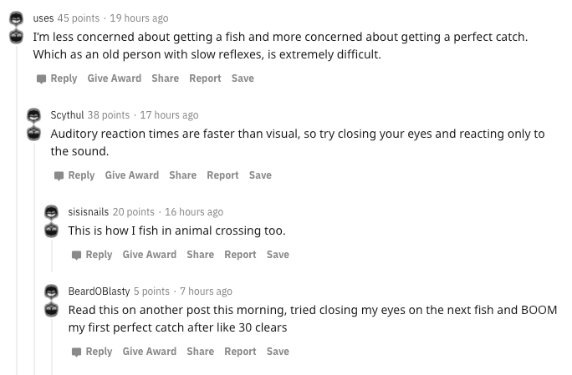Screen dimensions: 572x375
Task: Reply to the animal crossing comment
Action: (x=91, y=255)
